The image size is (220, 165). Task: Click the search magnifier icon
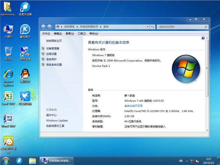206,27
